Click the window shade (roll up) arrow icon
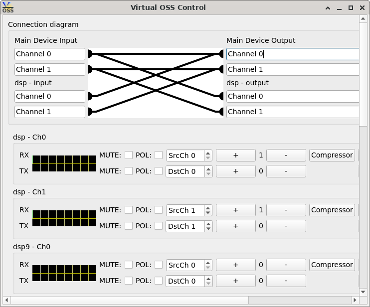 (x=328, y=8)
